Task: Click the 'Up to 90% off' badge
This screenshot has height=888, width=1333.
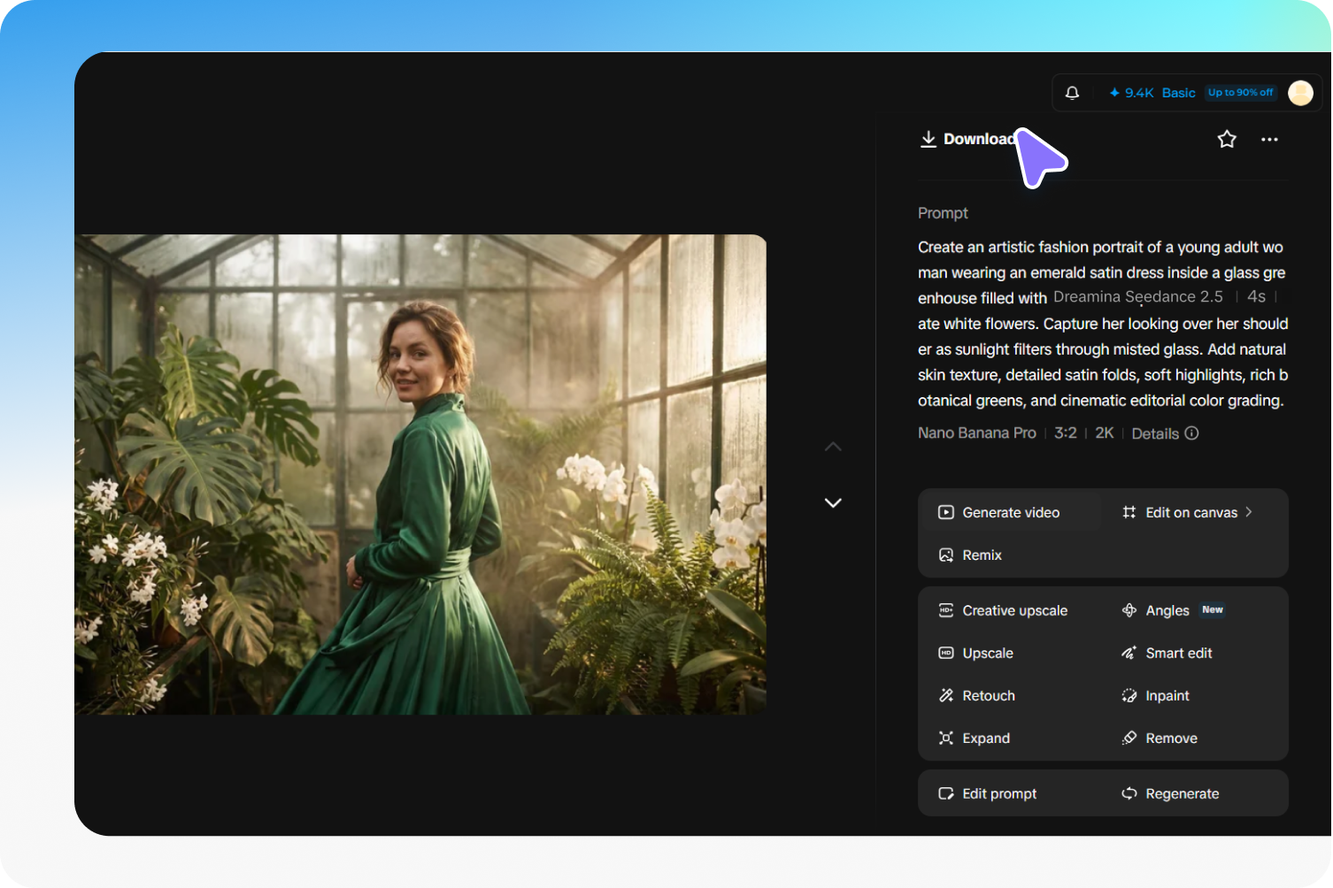Action: 1241,92
